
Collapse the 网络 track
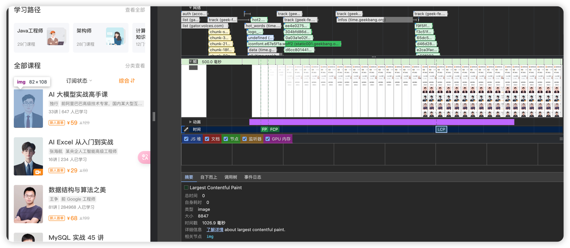(191, 8)
